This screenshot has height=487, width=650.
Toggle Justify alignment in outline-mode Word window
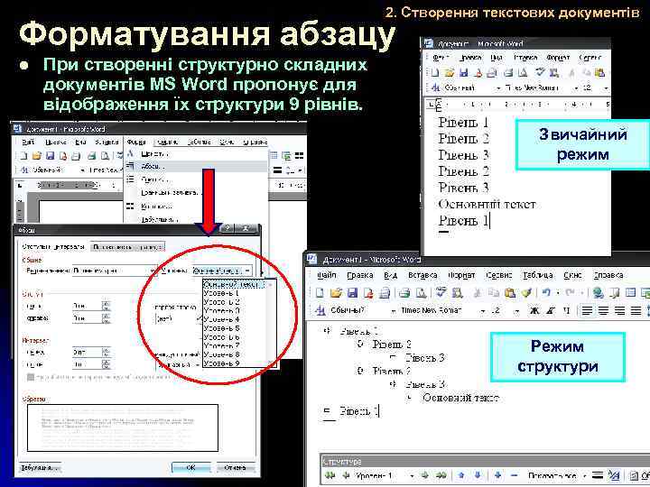pos(636,310)
